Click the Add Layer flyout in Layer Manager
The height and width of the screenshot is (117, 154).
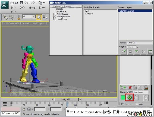(x=123, y=87)
